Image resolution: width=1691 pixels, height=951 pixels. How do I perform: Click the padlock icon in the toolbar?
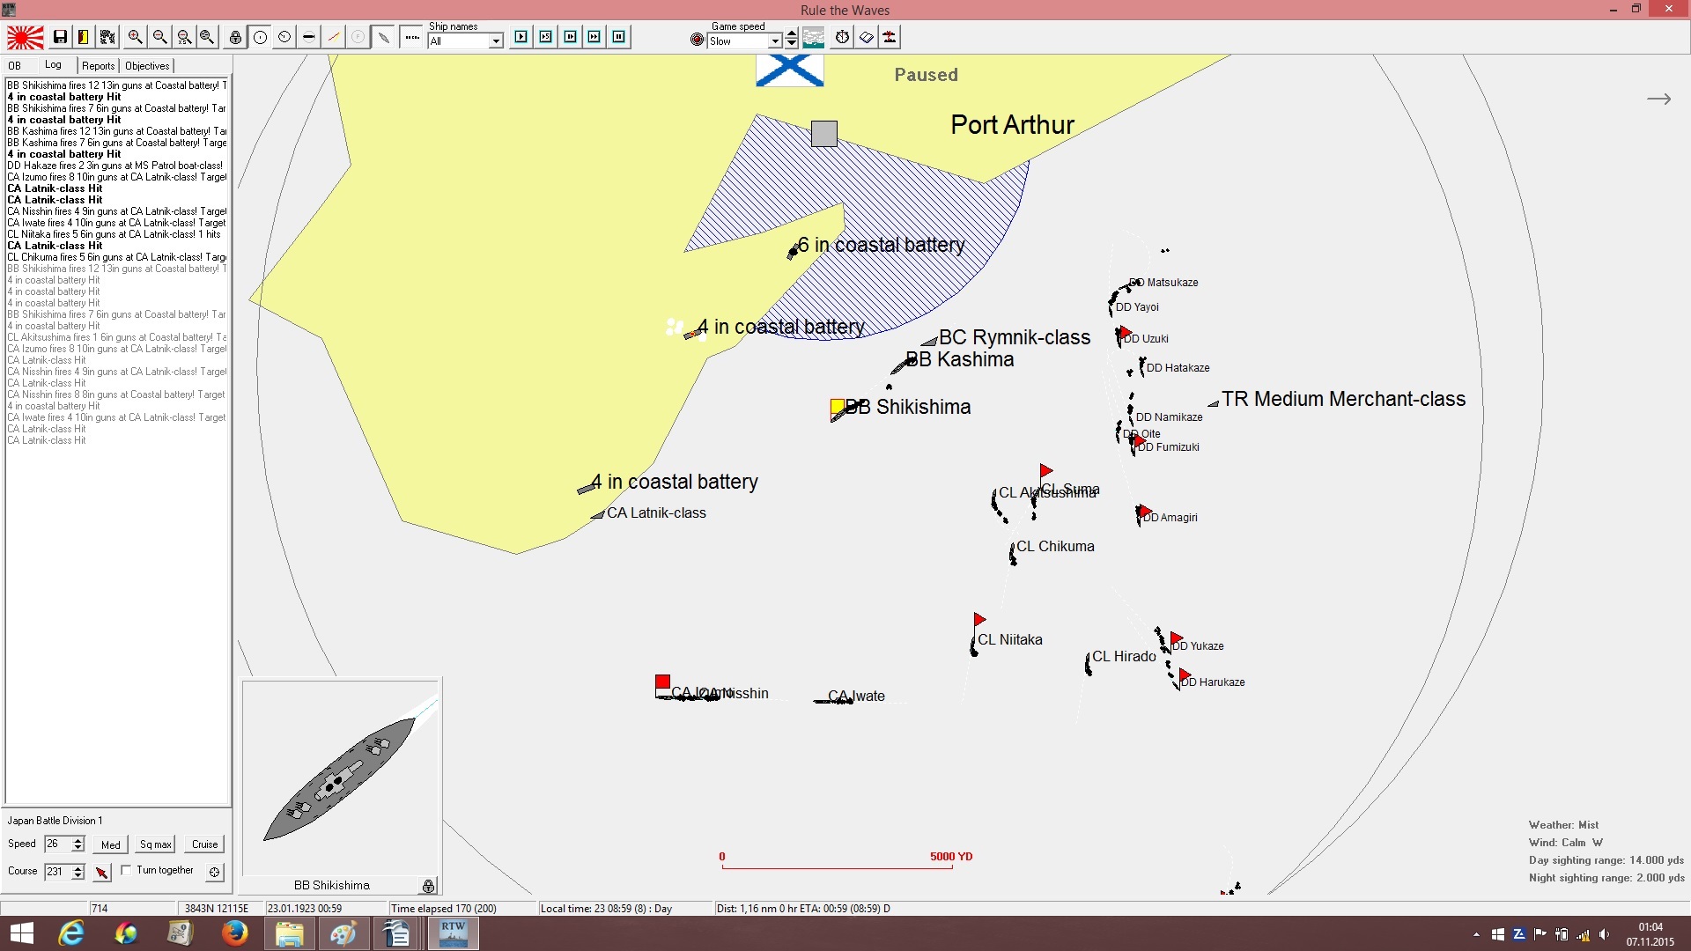(235, 37)
